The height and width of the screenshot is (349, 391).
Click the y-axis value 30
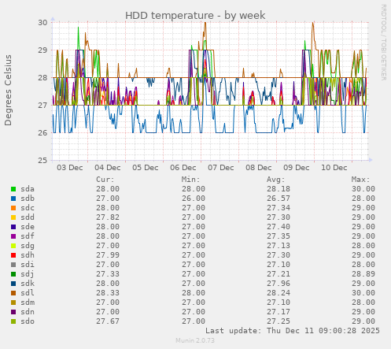click(42, 23)
